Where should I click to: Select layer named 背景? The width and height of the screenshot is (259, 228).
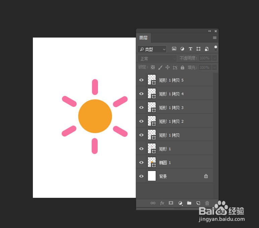(x=163, y=176)
